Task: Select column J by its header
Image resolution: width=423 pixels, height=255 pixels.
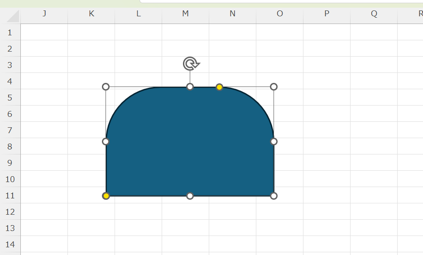Action: point(44,14)
